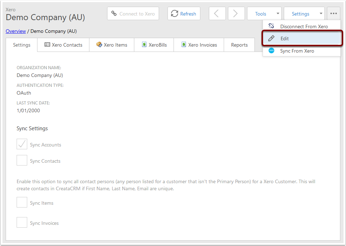Click the small Xero label above the title
The width and height of the screenshot is (346, 246).
click(x=11, y=10)
